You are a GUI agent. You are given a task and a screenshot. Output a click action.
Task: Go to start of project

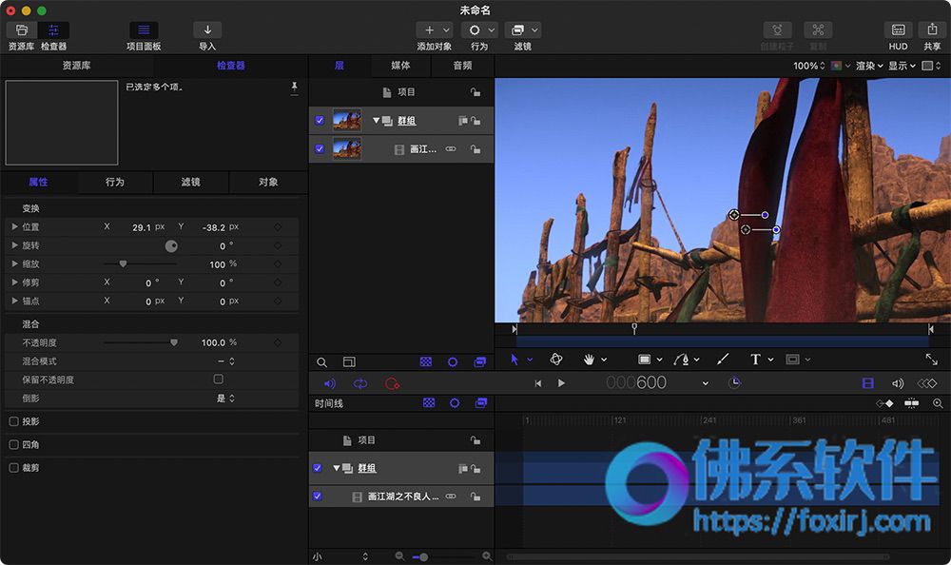(x=538, y=383)
